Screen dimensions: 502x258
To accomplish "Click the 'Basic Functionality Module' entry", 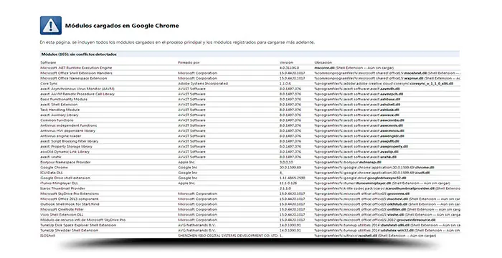I will (x=64, y=99).
